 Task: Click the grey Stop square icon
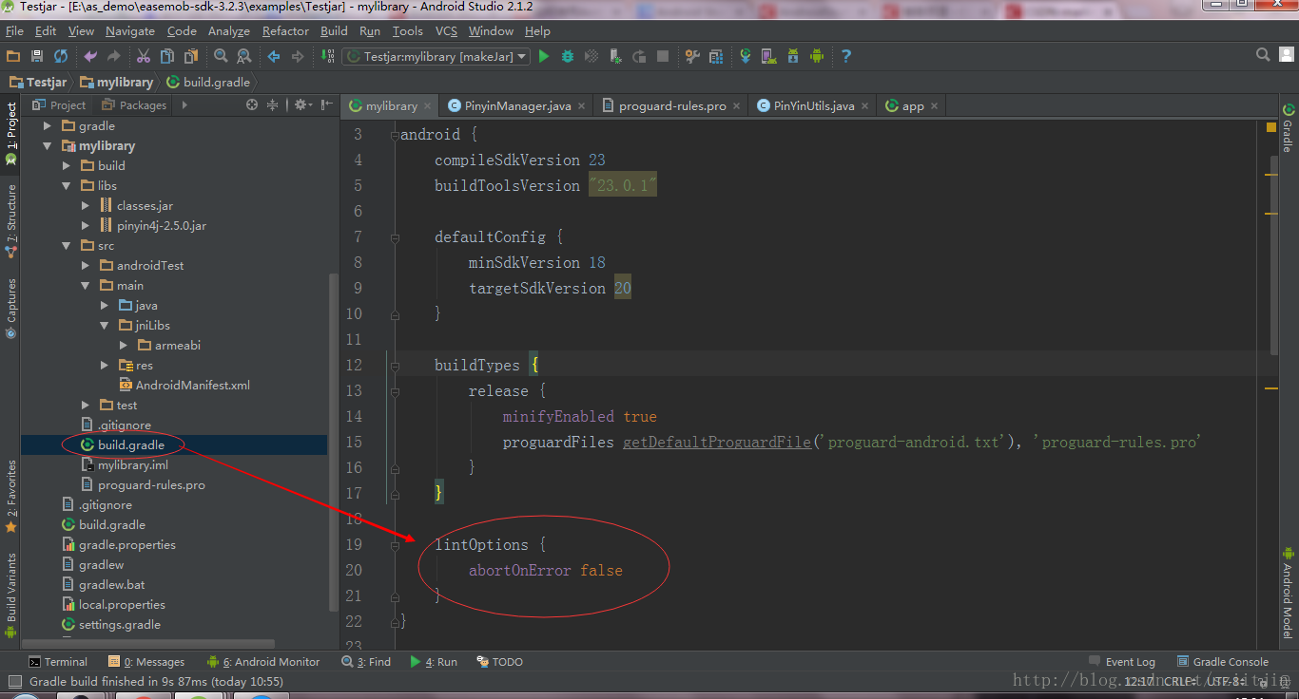(x=663, y=56)
